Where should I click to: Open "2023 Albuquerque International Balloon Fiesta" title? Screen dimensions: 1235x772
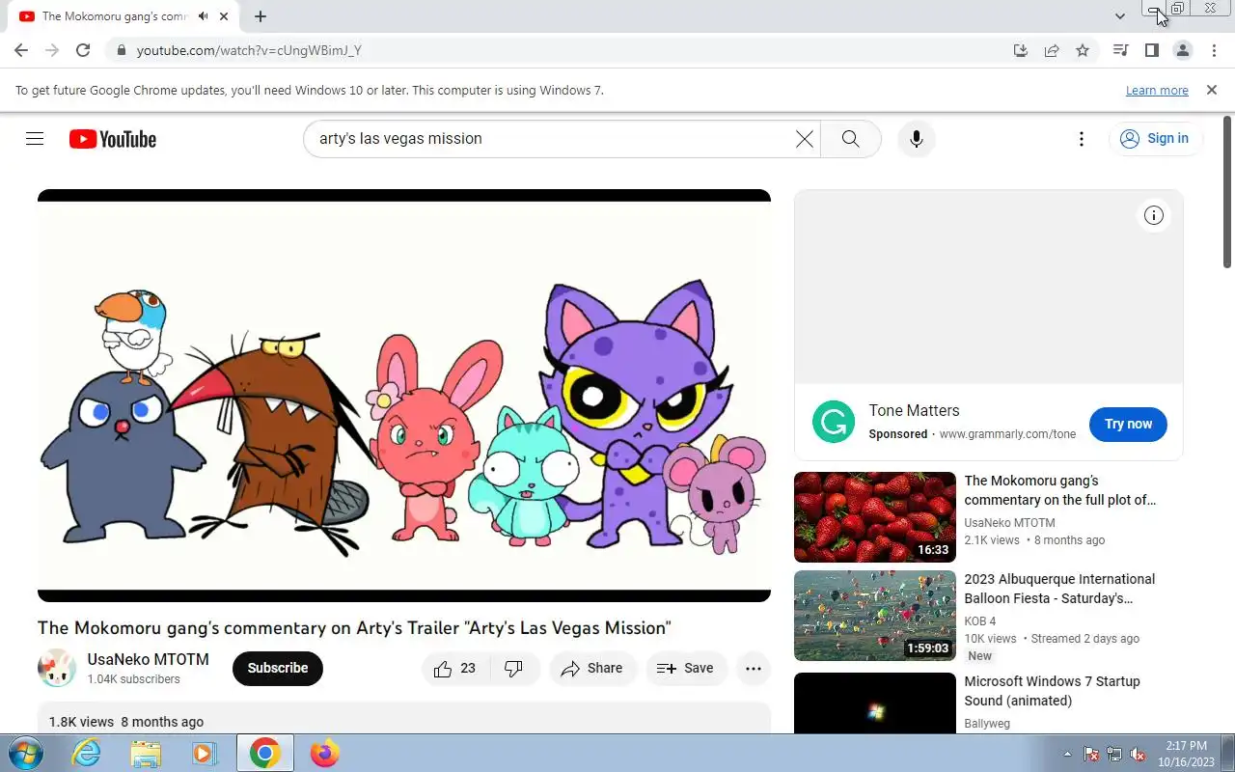point(1059,589)
